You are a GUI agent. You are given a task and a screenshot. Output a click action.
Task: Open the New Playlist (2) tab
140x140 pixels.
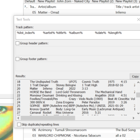(x=103, y=1)
